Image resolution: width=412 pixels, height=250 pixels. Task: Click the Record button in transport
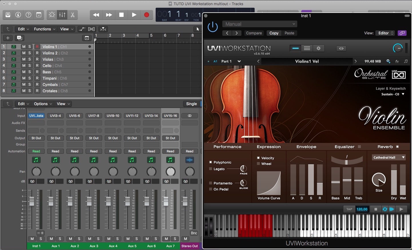[146, 15]
